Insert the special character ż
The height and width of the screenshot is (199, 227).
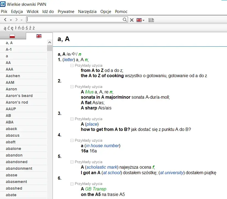click(34, 28)
